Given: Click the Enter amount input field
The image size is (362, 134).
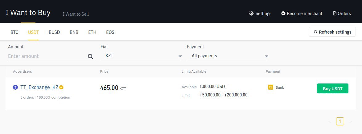Looking at the screenshot, I should pos(47,56).
